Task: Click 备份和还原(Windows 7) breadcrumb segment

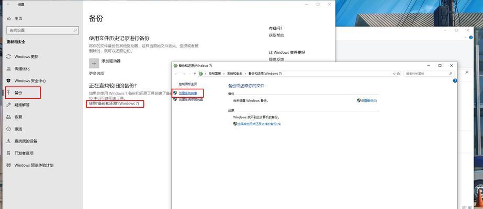Action: click(x=265, y=74)
